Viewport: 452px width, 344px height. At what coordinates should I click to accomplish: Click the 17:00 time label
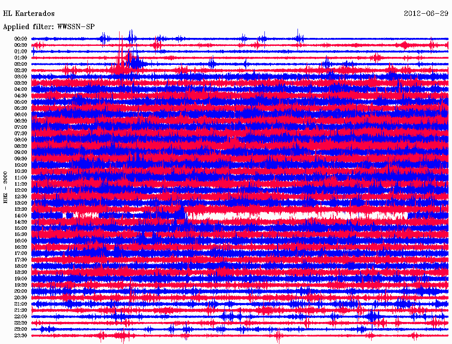(x=21, y=254)
